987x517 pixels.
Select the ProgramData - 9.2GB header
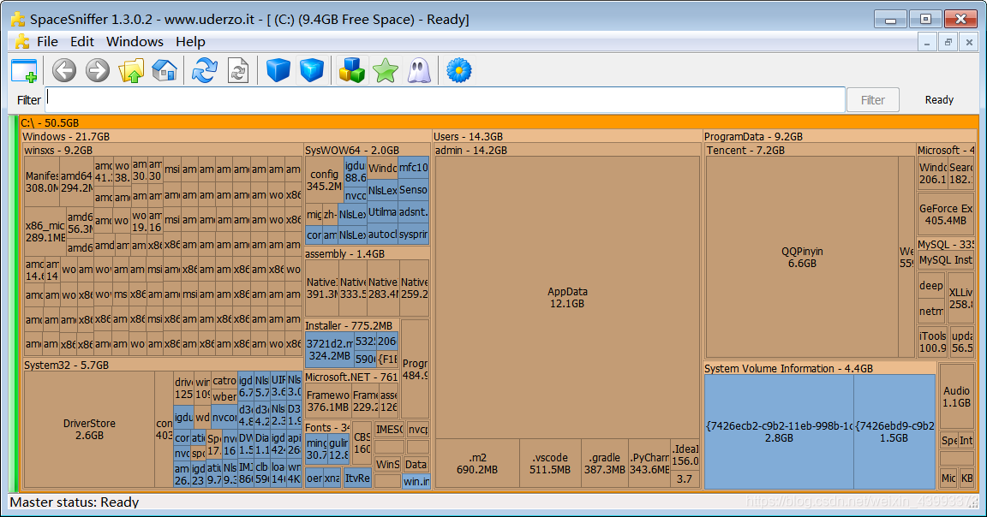[x=840, y=136]
